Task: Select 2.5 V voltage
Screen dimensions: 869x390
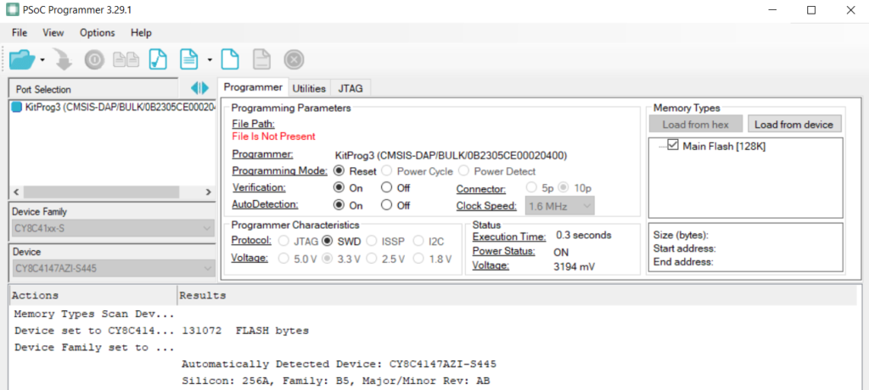Action: [372, 259]
